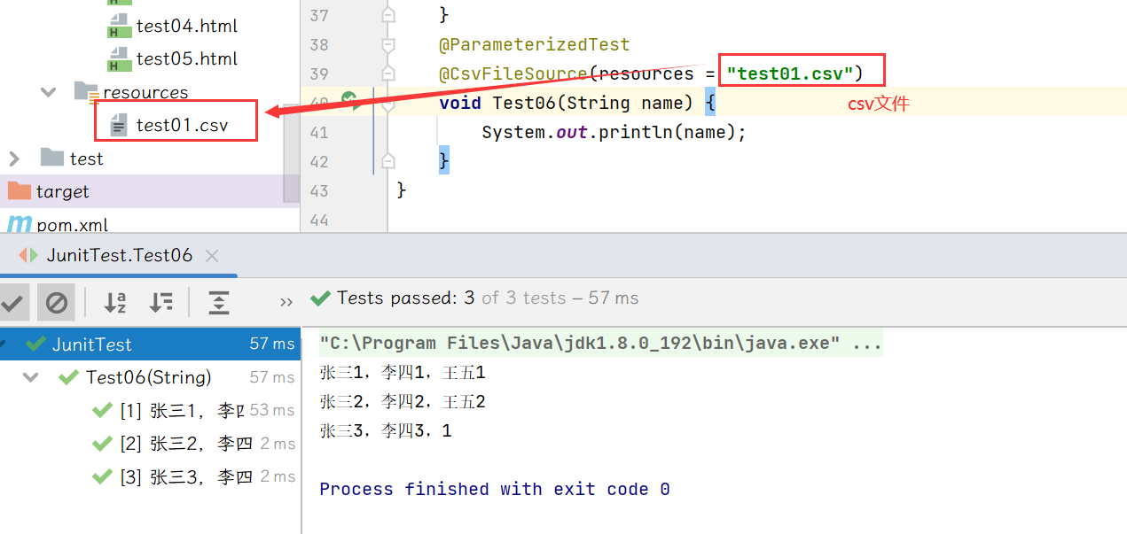Click console output line 张三3,李四3,1
The height and width of the screenshot is (534, 1127).
386,431
